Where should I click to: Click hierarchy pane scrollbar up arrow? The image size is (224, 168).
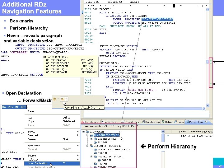(x=163, y=132)
